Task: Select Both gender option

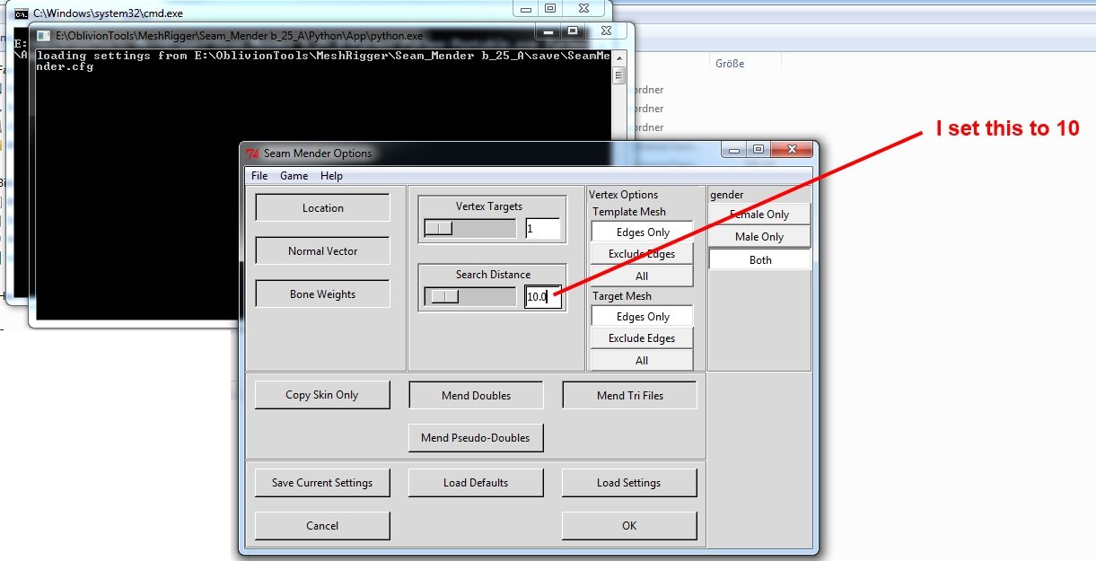Action: click(x=759, y=259)
